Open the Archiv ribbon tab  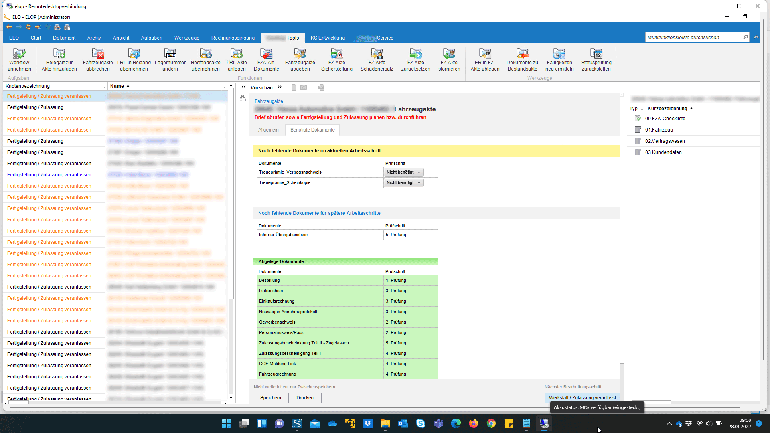(x=94, y=38)
